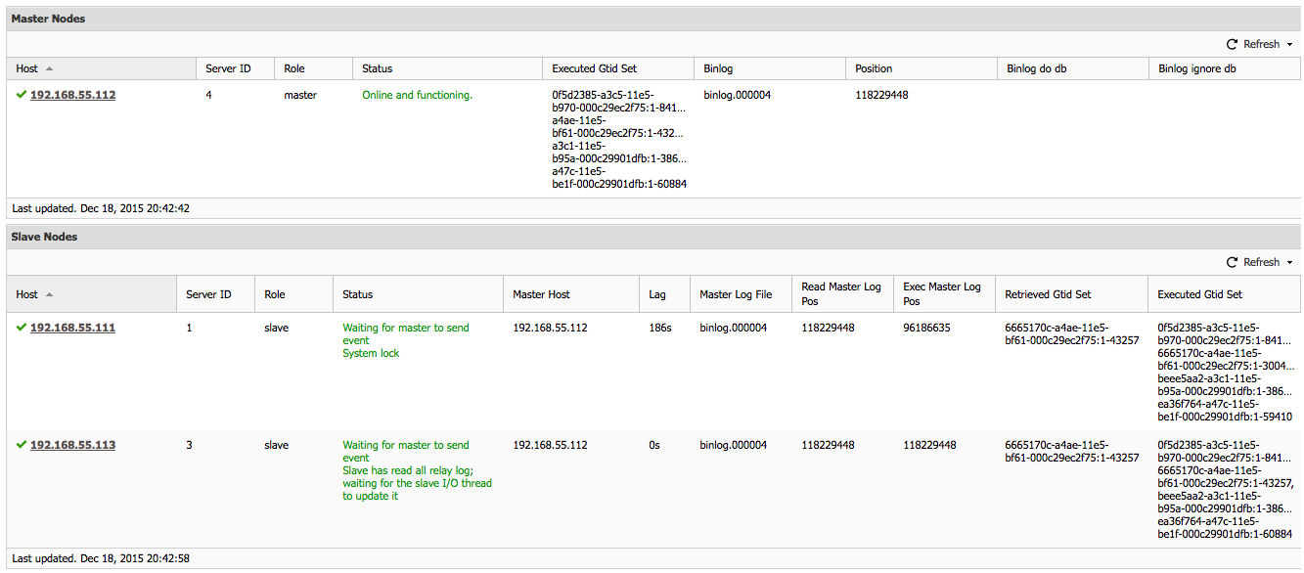
Task: Click green checkmark next to 192.168.55.111
Action: pos(22,328)
